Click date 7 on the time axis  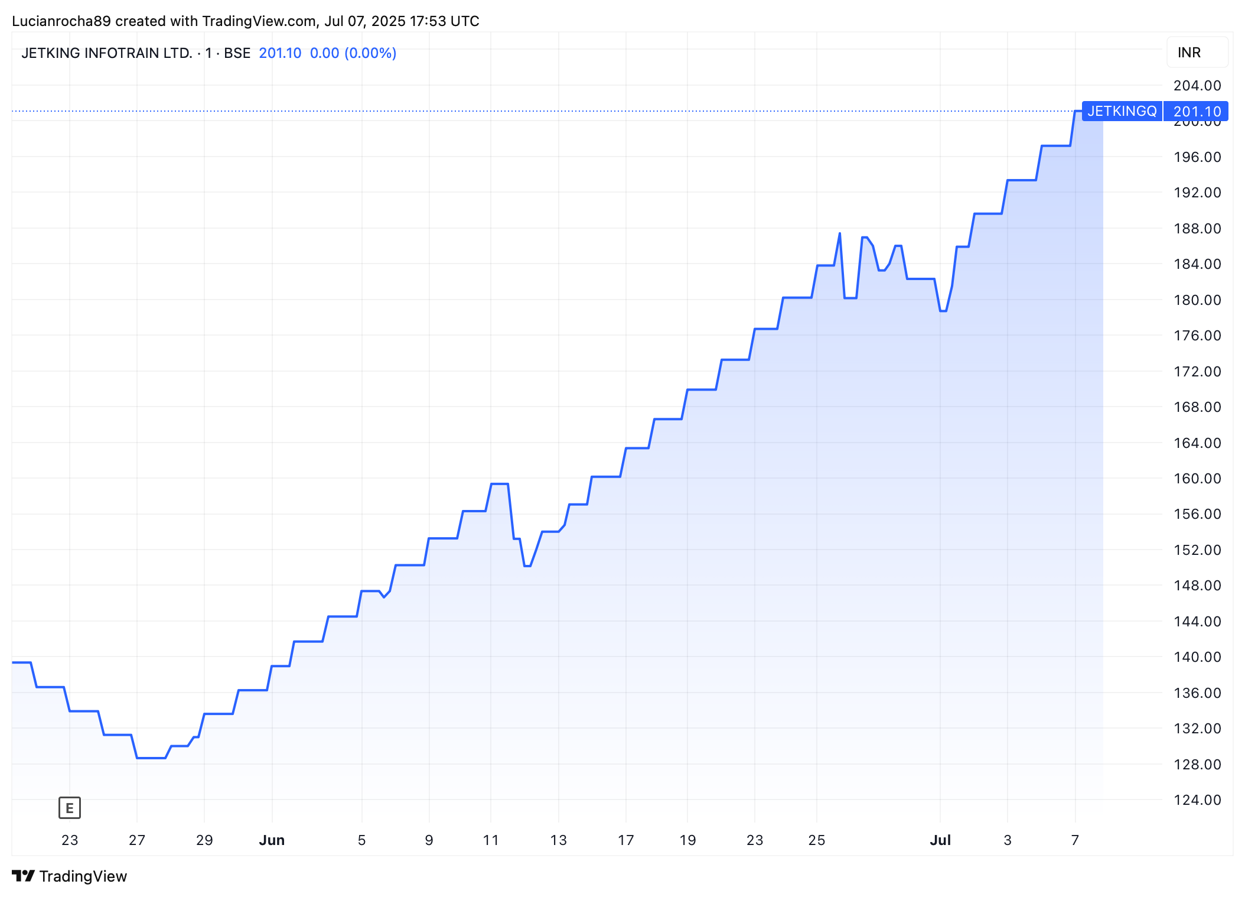(1075, 840)
